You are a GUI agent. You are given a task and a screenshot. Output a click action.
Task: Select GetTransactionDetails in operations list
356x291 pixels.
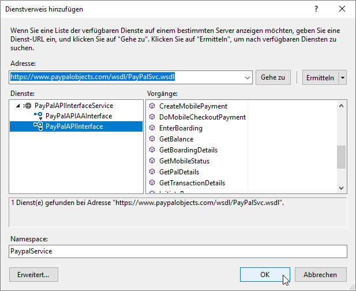tap(192, 183)
